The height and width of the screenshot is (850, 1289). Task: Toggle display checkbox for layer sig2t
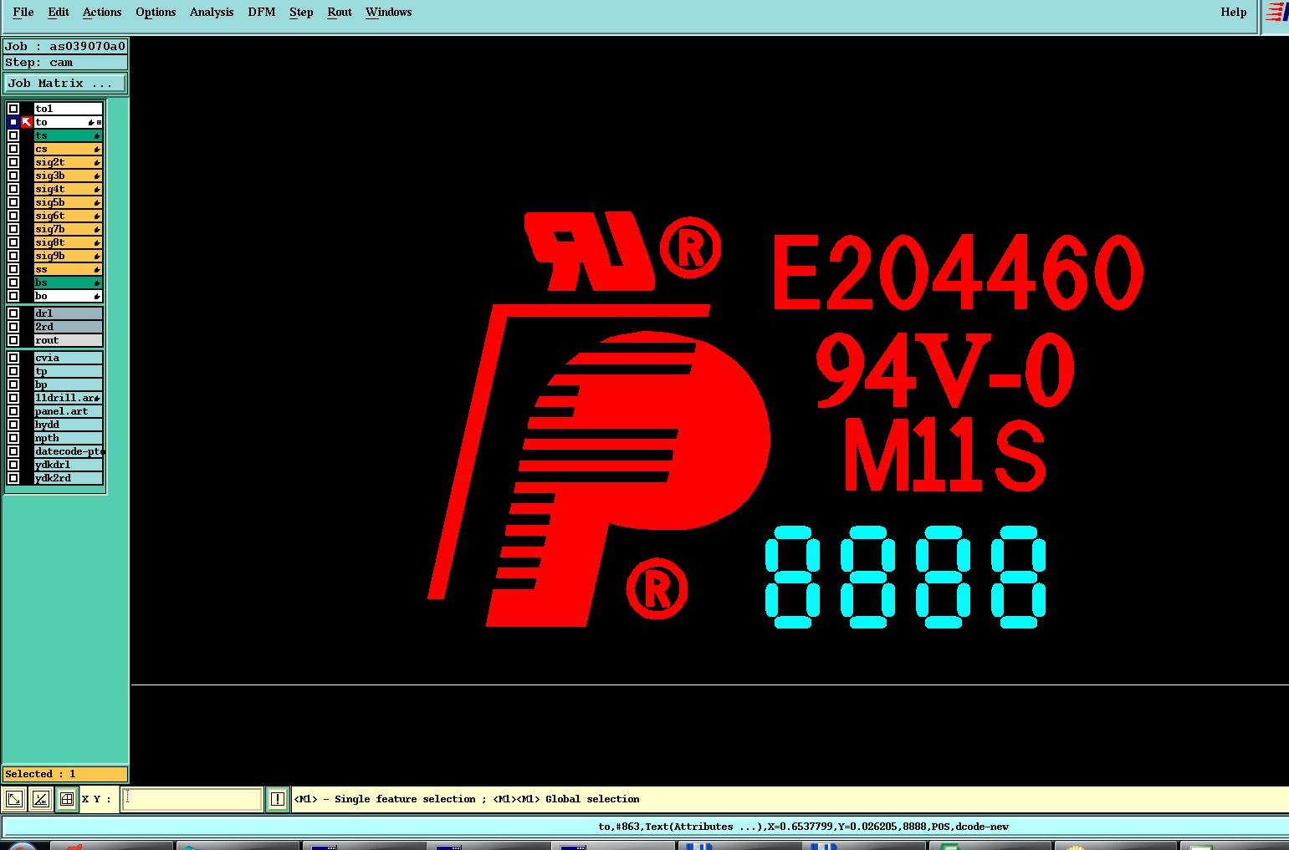pos(13,162)
